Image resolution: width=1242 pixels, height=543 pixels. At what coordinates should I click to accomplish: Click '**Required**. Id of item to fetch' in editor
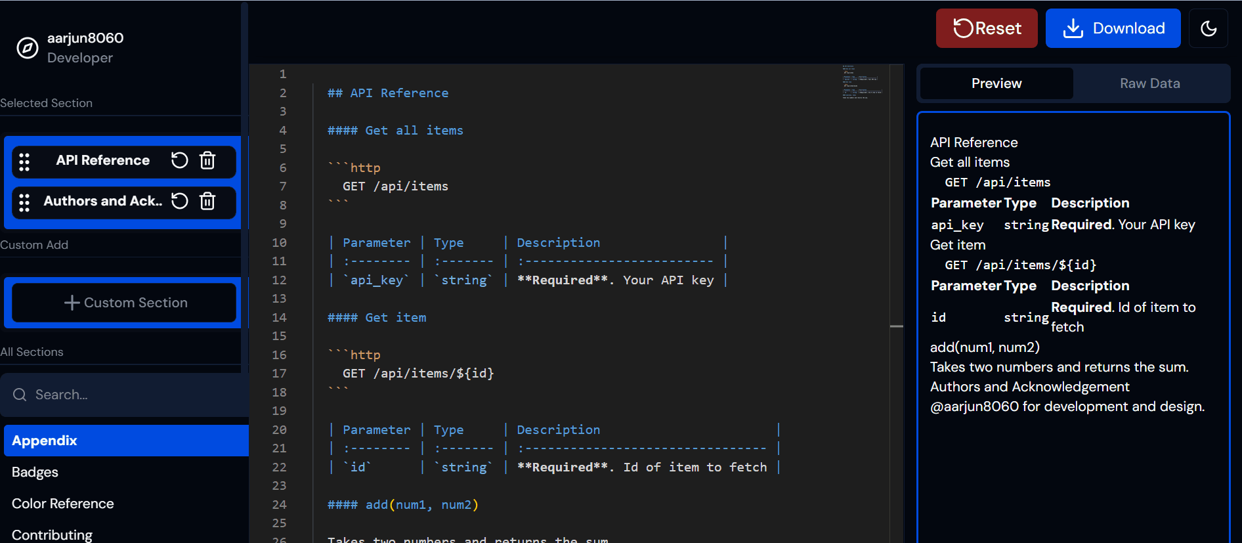(642, 467)
